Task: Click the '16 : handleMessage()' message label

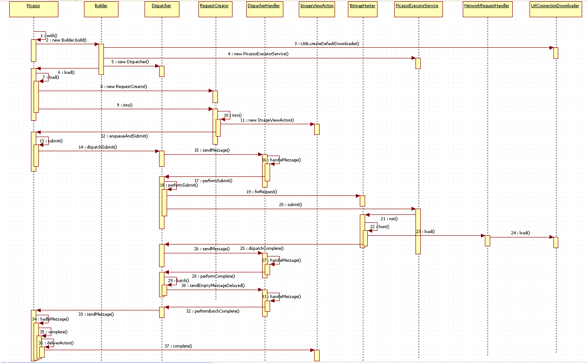Action: pyautogui.click(x=282, y=160)
